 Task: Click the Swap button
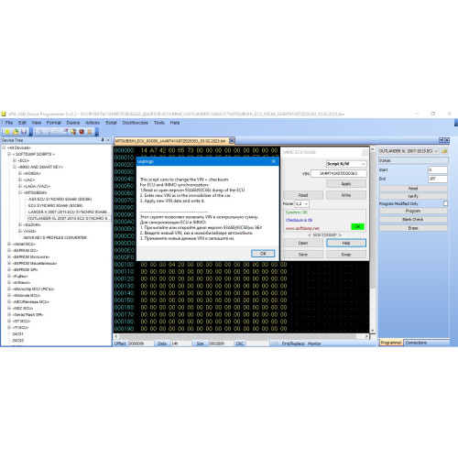tap(346, 255)
